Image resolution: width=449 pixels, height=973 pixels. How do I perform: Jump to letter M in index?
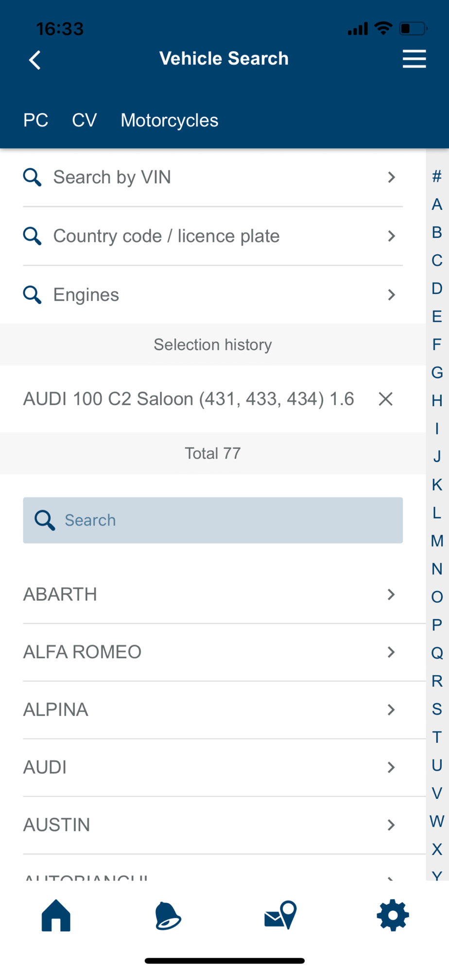pyautogui.click(x=437, y=541)
